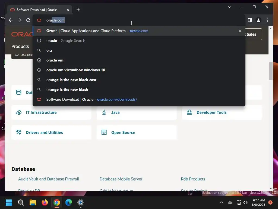Open the notification badge in the tray
Image resolution: width=278 pixels, height=209 pixels.
coord(270,202)
